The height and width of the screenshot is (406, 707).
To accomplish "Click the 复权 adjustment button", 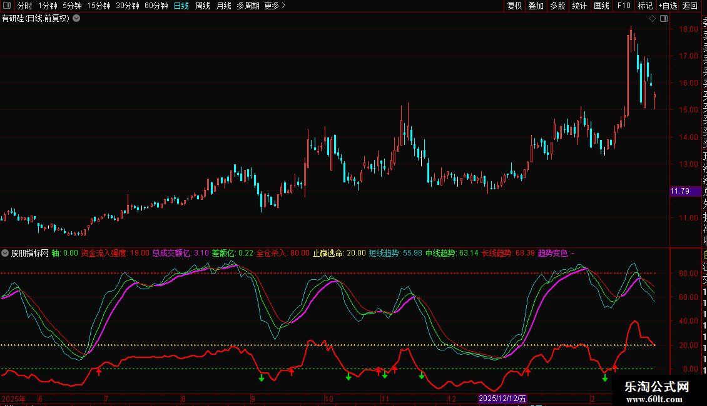I will tap(514, 6).
